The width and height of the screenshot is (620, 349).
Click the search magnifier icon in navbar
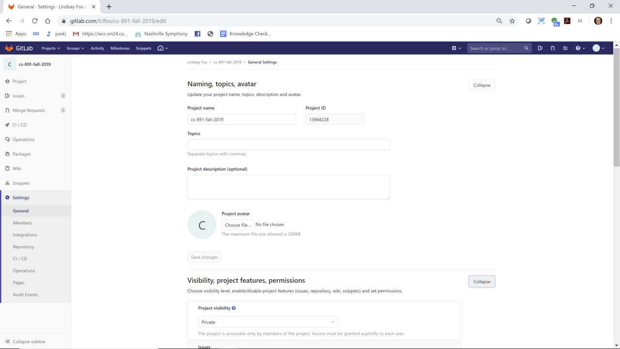526,48
